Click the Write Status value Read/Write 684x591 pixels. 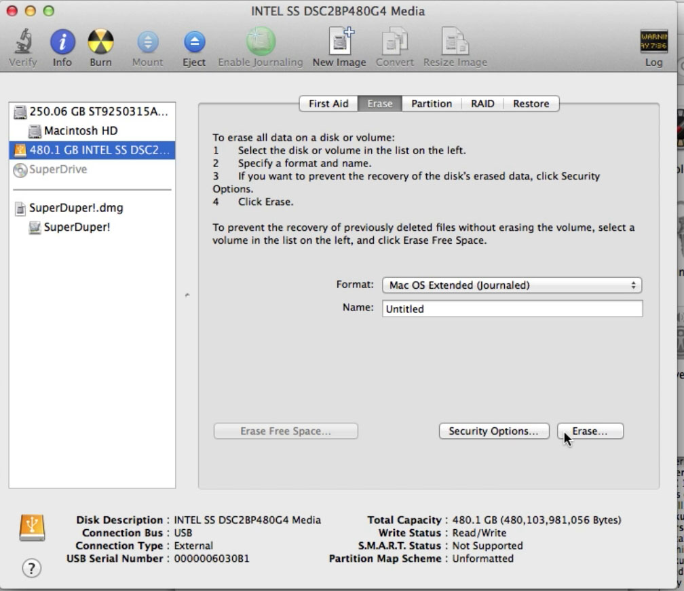479,533
